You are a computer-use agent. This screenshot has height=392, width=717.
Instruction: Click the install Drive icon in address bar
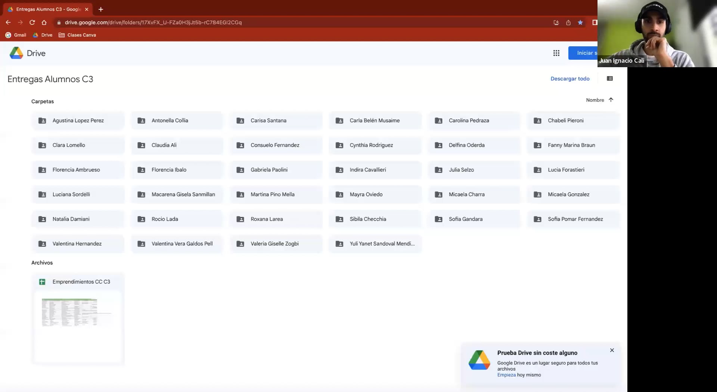pyautogui.click(x=556, y=22)
